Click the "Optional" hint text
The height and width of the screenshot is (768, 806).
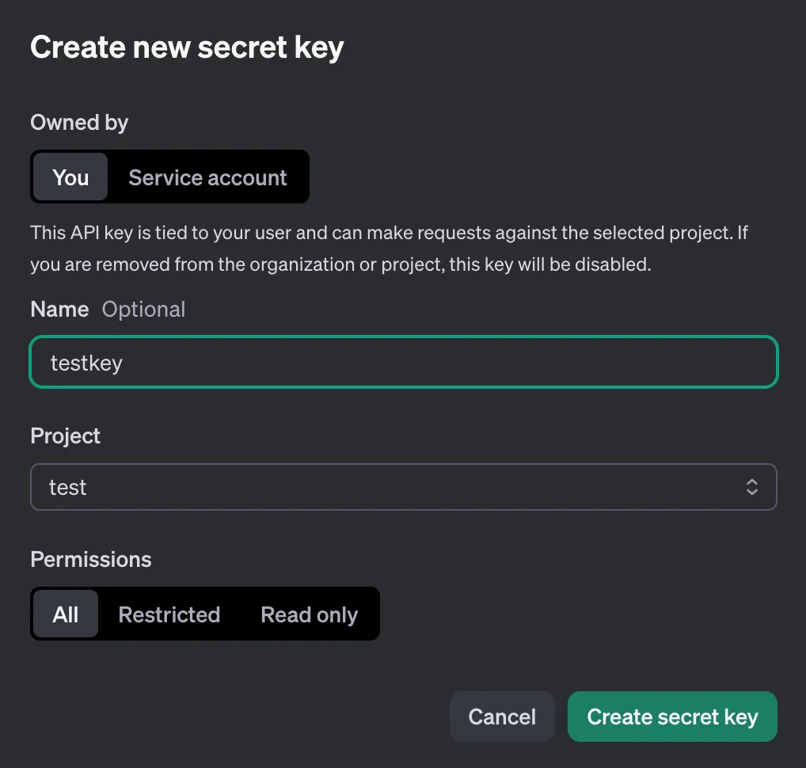click(143, 309)
